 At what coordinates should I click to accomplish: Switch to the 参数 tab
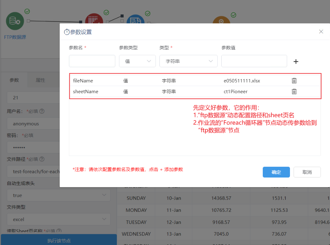coord(14,80)
